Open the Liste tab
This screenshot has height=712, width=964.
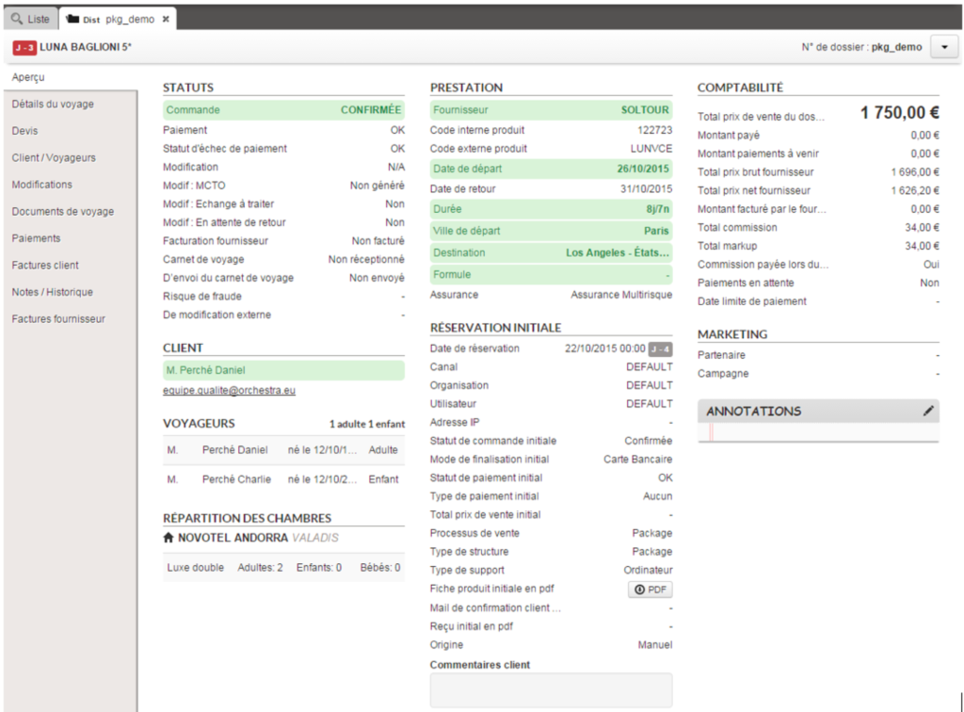click(x=30, y=19)
